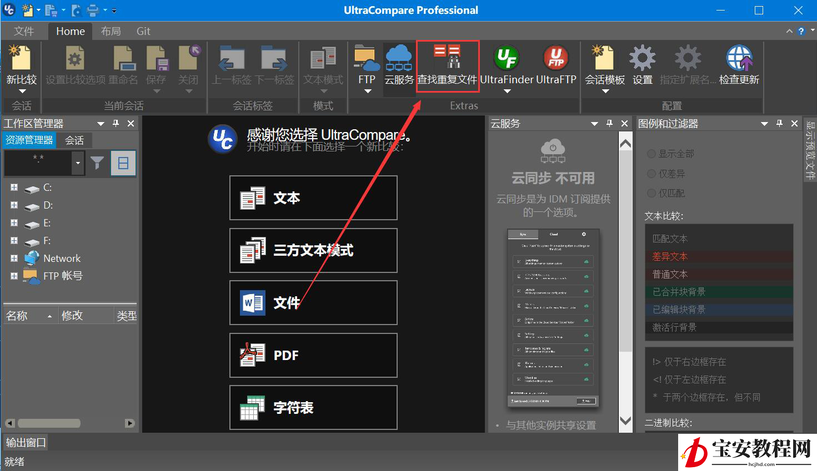Click 检查更新 check for updates
The width and height of the screenshot is (817, 471).
[739, 65]
